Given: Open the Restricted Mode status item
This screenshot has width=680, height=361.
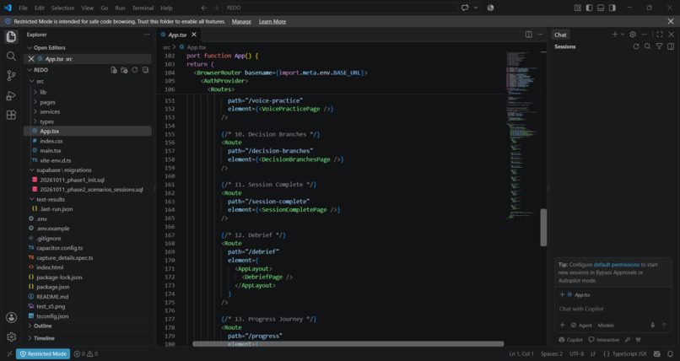Looking at the screenshot, I should tap(43, 354).
